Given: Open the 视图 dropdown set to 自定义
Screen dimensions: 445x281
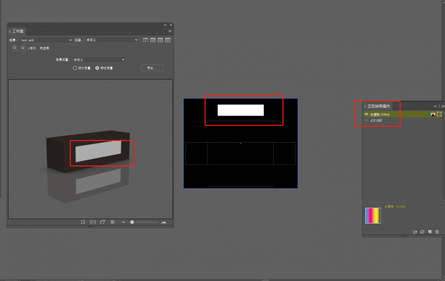Looking at the screenshot, I should pos(111,40).
